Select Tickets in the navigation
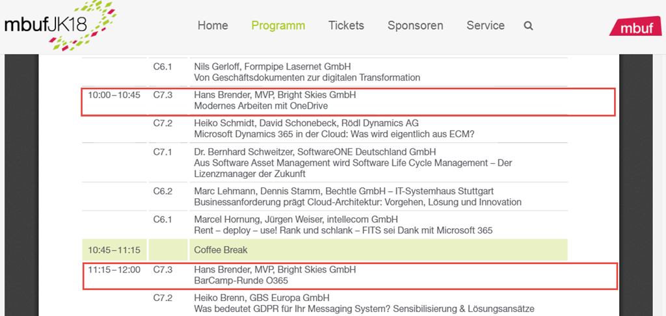The height and width of the screenshot is (316, 666). (x=346, y=26)
